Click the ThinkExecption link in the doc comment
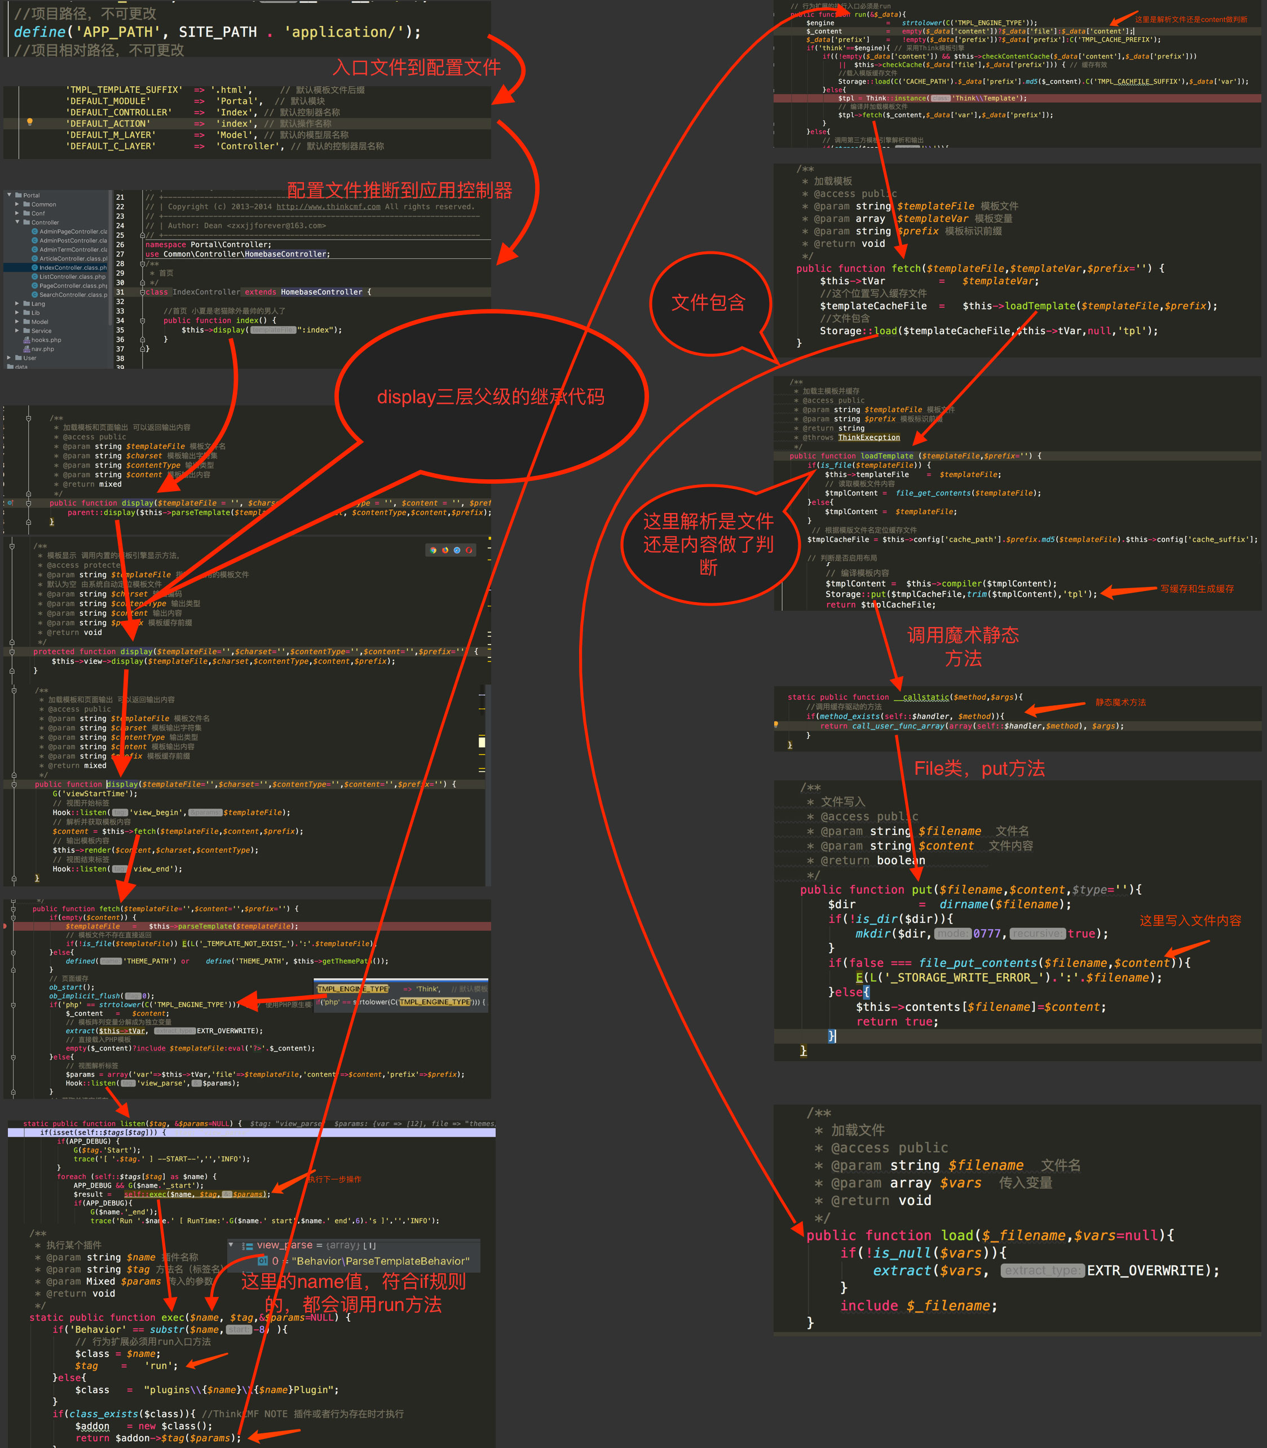 (869, 438)
